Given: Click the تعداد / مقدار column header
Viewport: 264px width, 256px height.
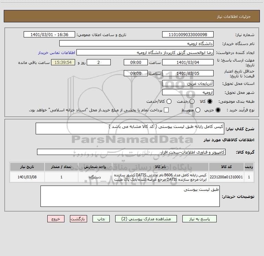Looking at the screenshot, I should [61, 167].
